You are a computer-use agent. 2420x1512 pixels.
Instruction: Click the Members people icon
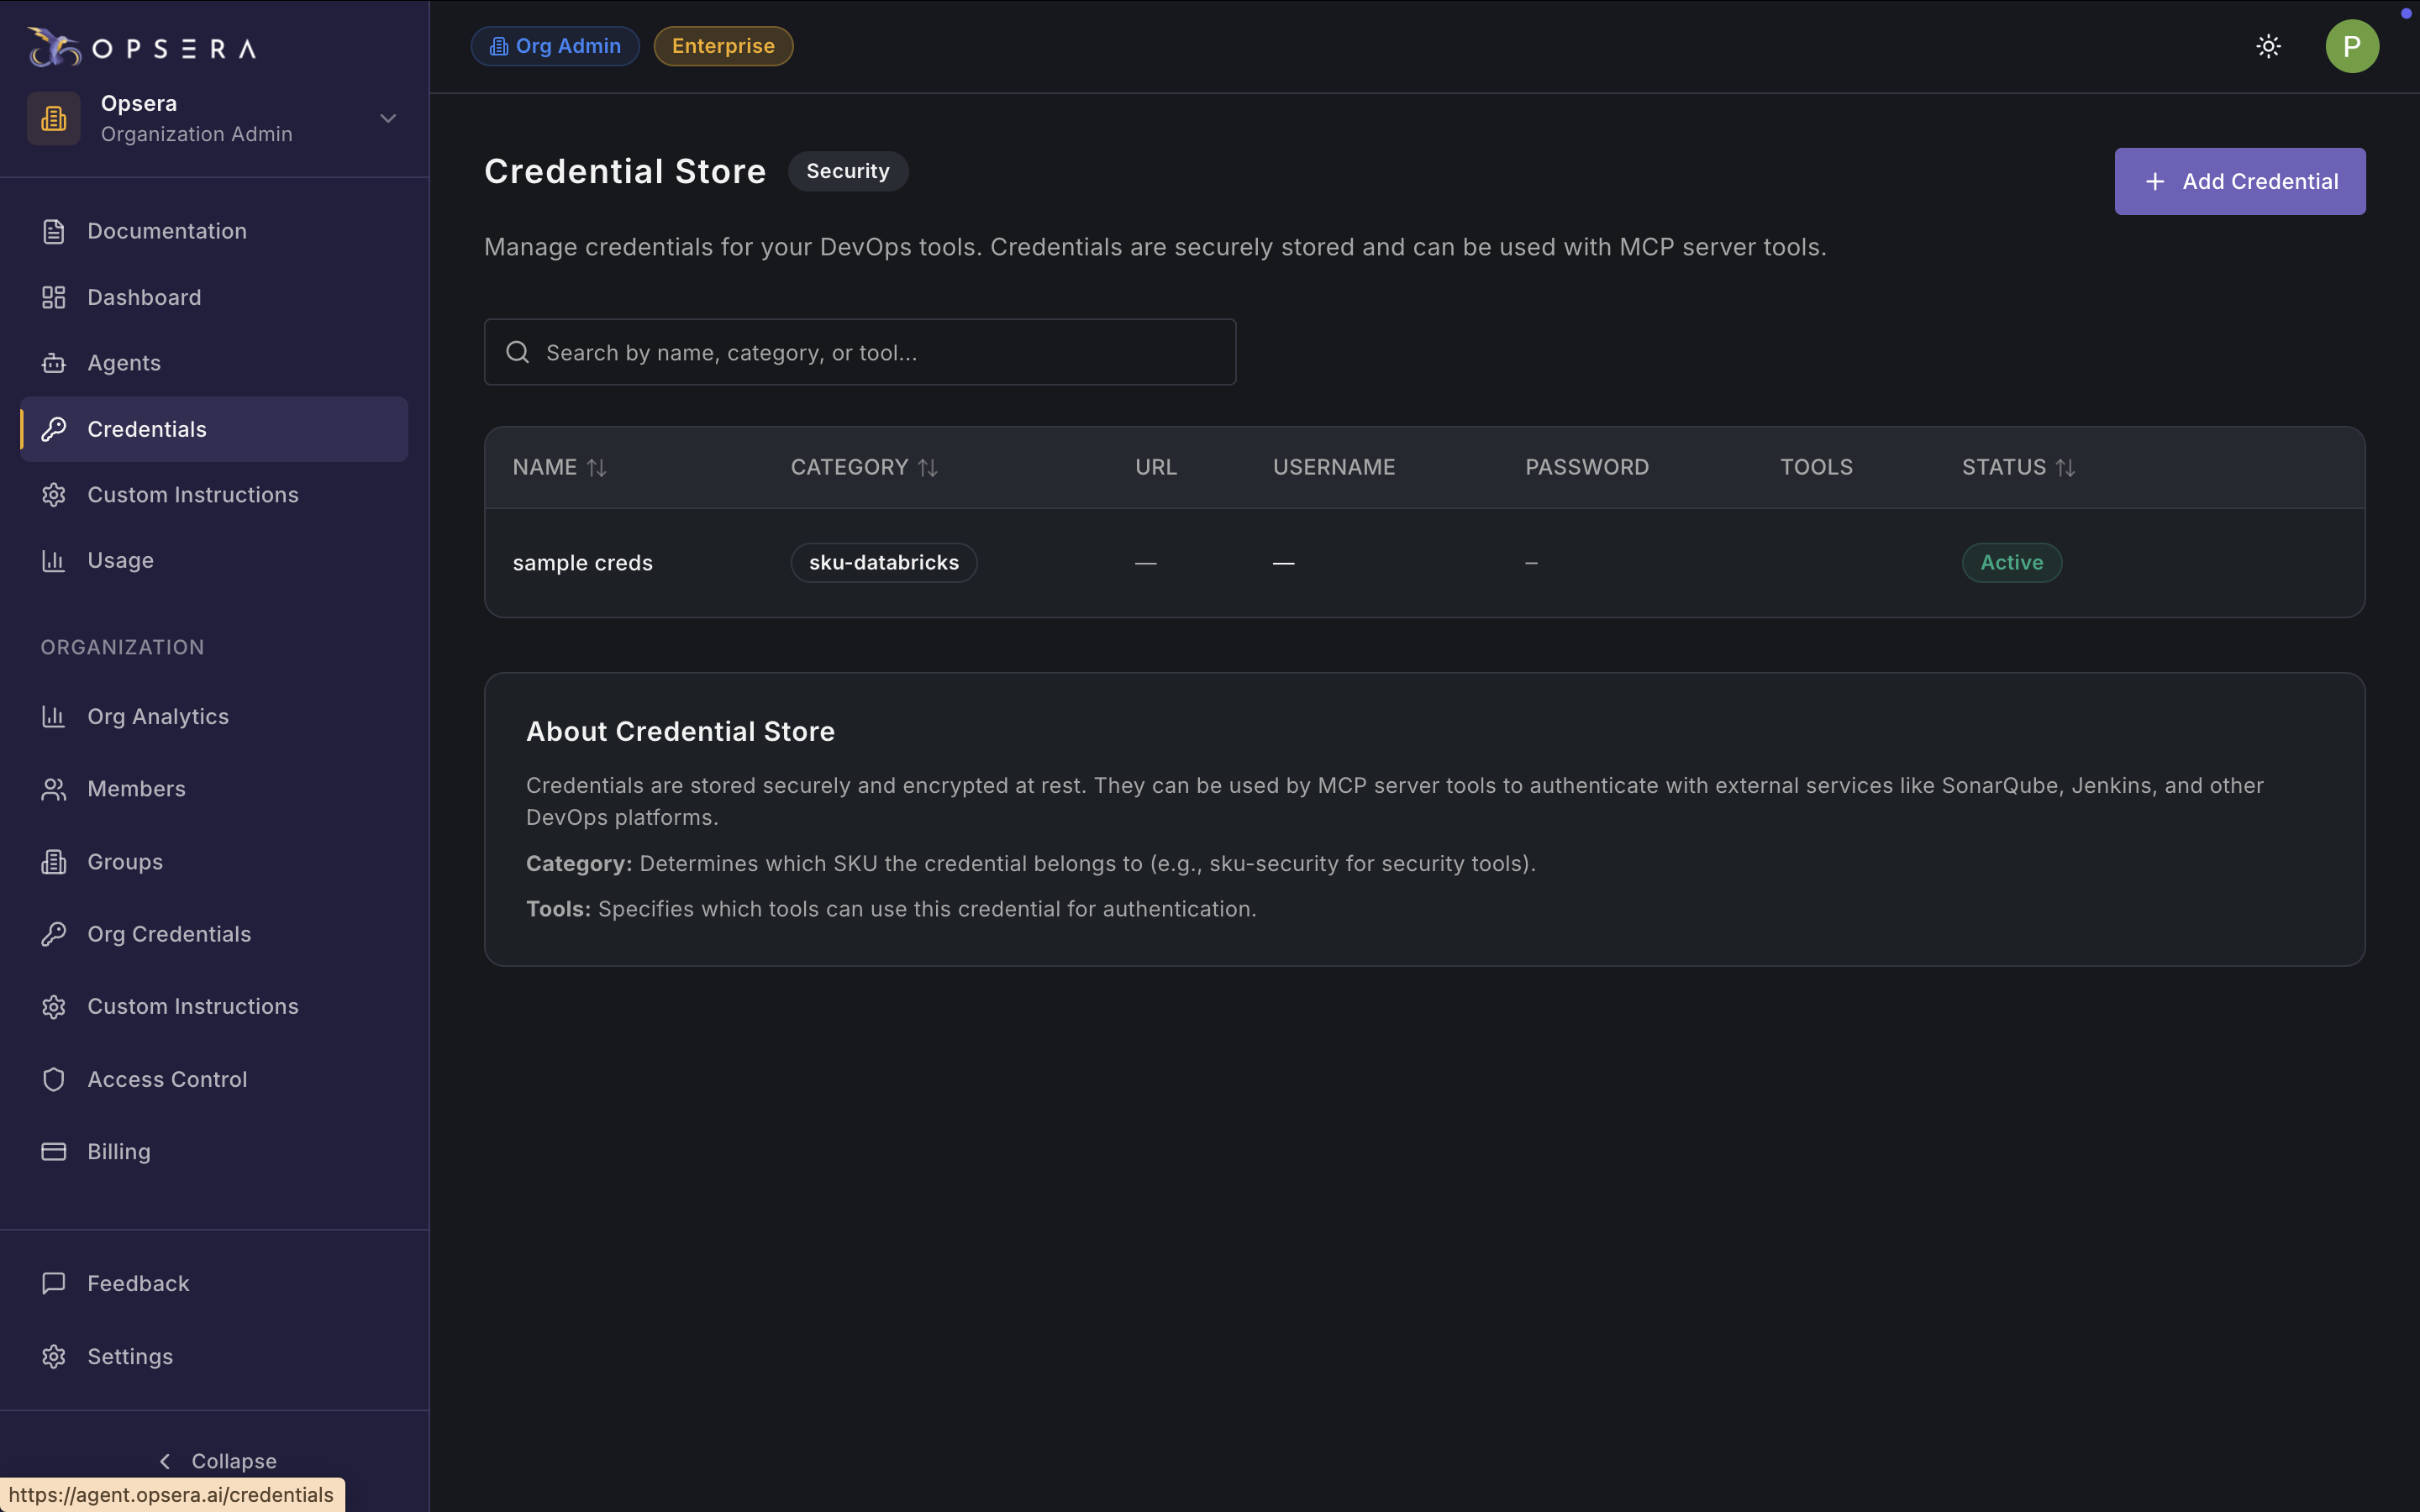tap(54, 789)
